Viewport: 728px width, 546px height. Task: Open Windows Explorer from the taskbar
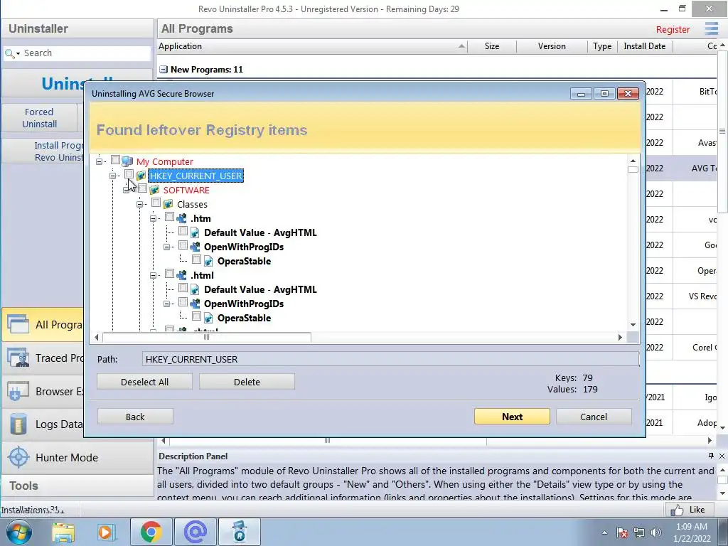[x=63, y=532]
